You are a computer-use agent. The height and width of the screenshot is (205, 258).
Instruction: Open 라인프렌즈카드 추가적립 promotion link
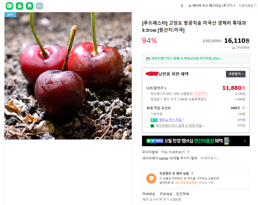click(x=186, y=59)
